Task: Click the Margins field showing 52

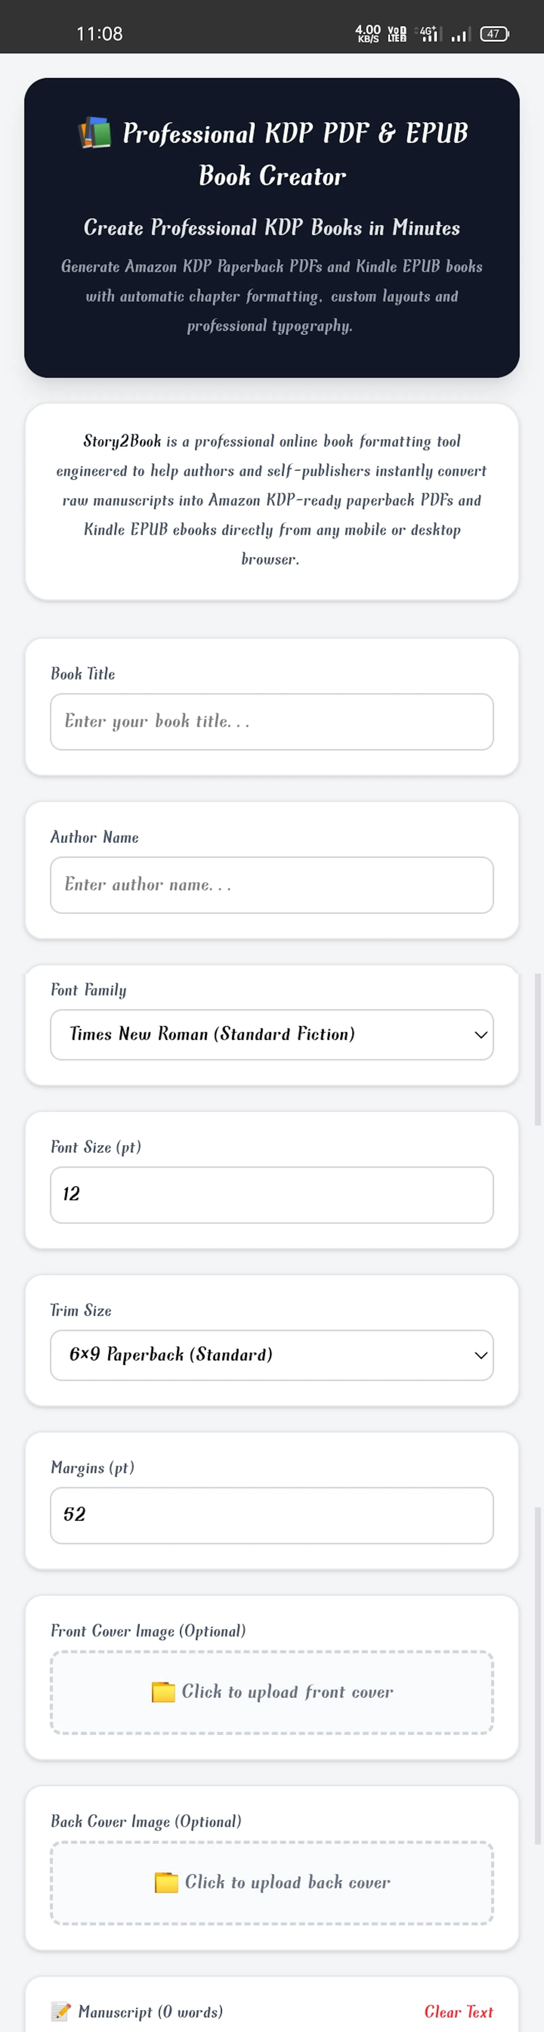Action: (x=272, y=1515)
